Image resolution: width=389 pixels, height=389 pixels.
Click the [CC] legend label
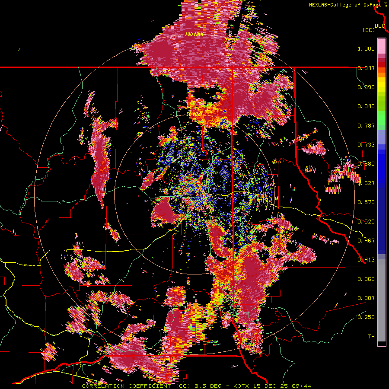point(369,30)
